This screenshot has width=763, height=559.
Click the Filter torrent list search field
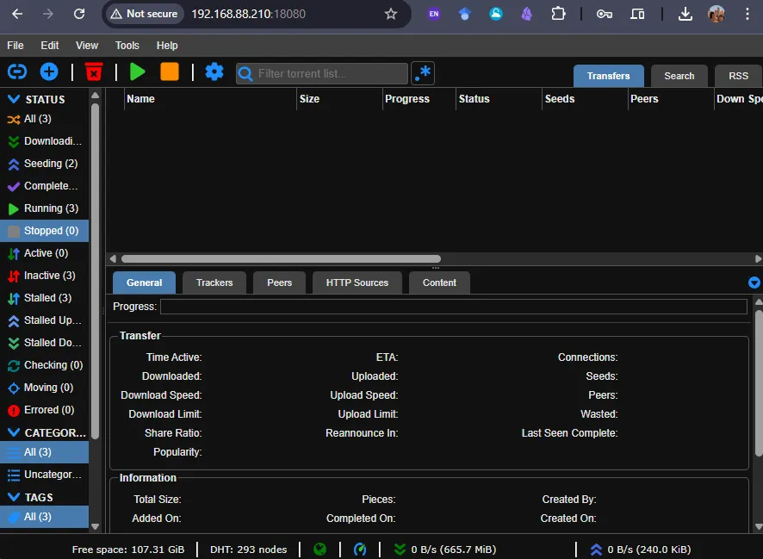321,73
